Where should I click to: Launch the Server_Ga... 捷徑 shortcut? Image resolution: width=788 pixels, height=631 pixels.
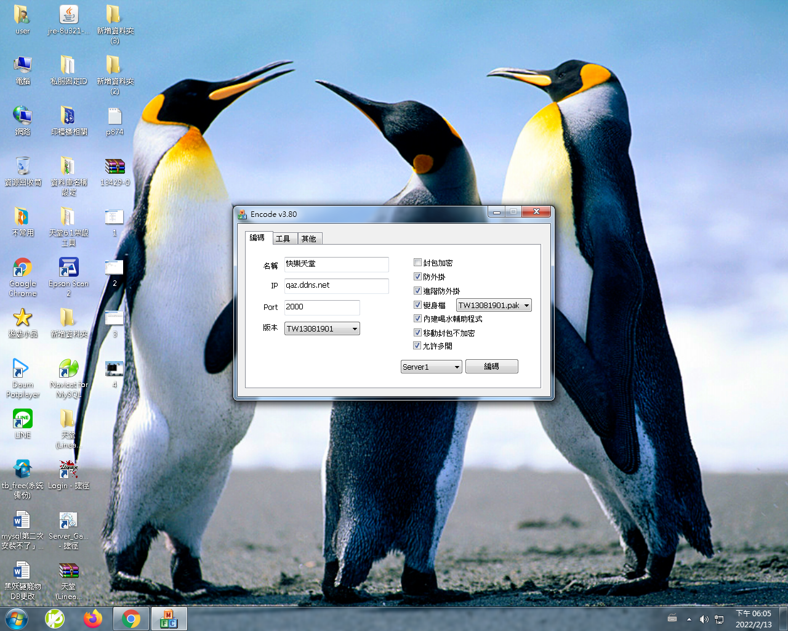68,529
